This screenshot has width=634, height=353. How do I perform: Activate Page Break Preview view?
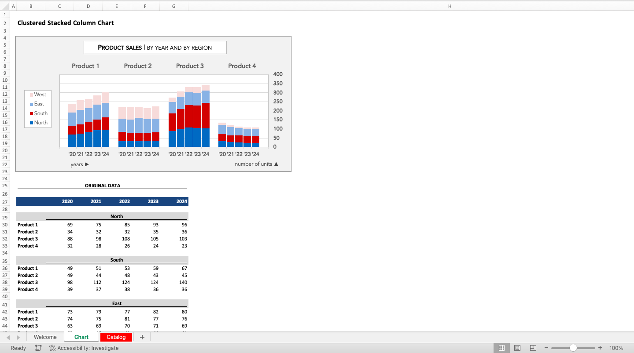click(x=532, y=348)
